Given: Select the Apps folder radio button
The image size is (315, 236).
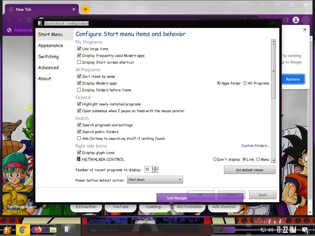Looking at the screenshot, I should (x=219, y=83).
